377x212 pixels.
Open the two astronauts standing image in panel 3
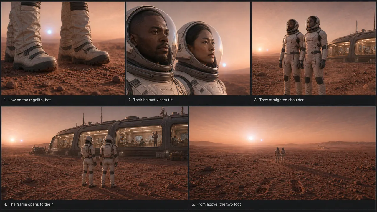click(x=314, y=49)
